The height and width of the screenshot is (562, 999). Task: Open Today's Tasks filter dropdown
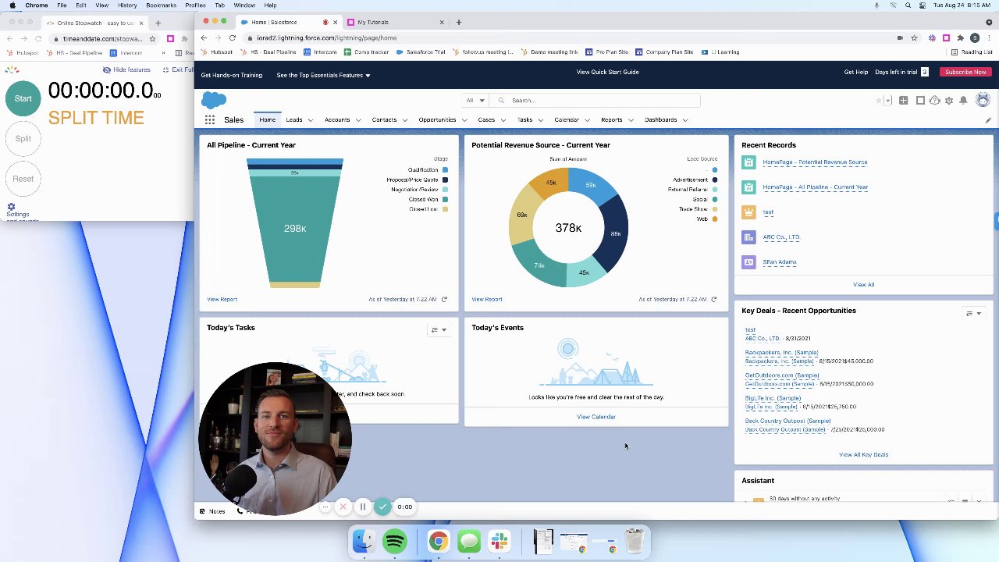click(x=439, y=330)
